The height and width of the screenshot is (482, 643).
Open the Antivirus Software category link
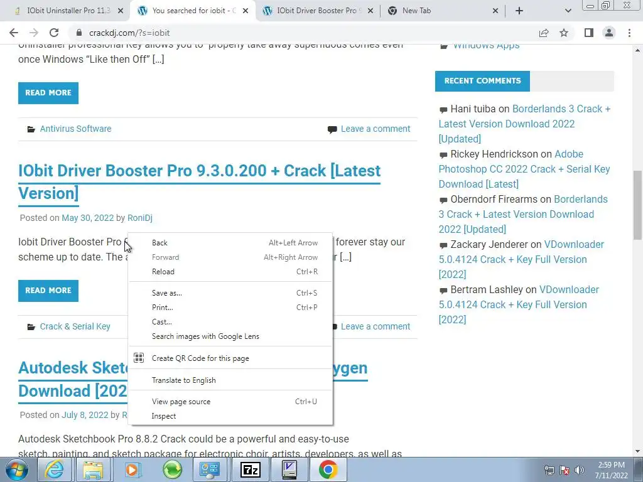tap(75, 129)
